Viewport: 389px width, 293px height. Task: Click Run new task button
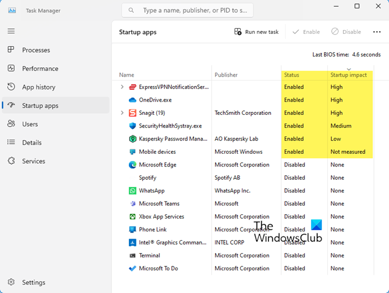tap(256, 32)
